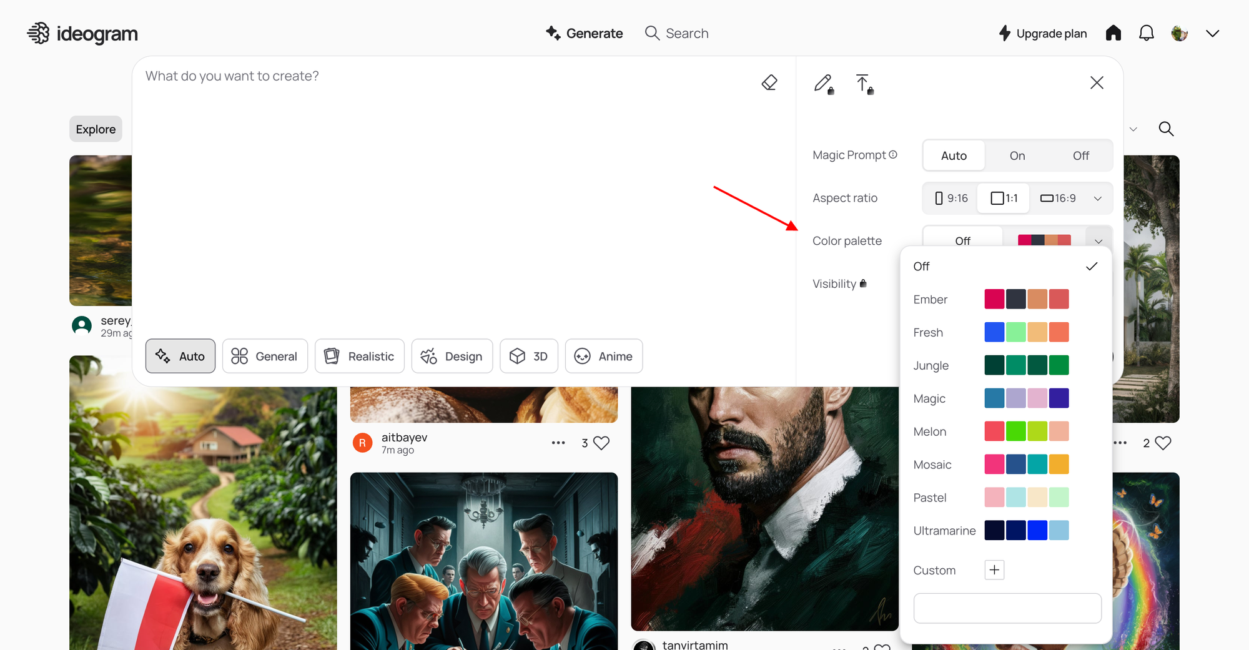Choose 1:1 aspect ratio

(x=1004, y=198)
